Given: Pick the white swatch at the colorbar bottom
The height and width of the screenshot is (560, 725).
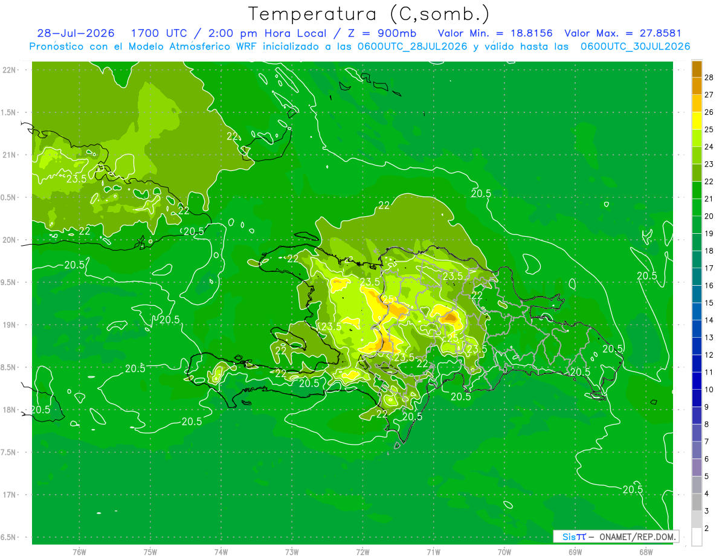Looking at the screenshot, I should [697, 537].
